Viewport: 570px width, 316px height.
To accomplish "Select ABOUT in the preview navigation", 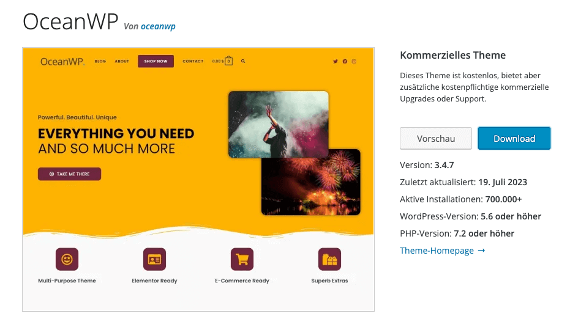I will click(122, 61).
